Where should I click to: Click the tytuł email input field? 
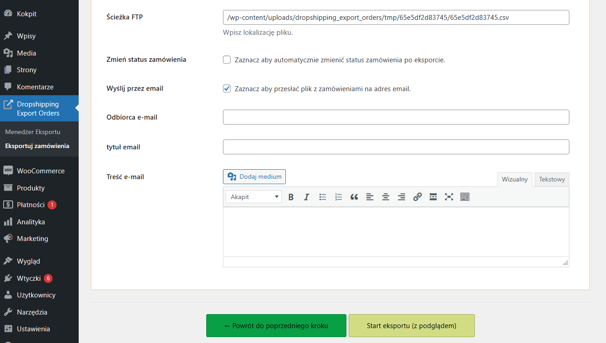click(396, 147)
